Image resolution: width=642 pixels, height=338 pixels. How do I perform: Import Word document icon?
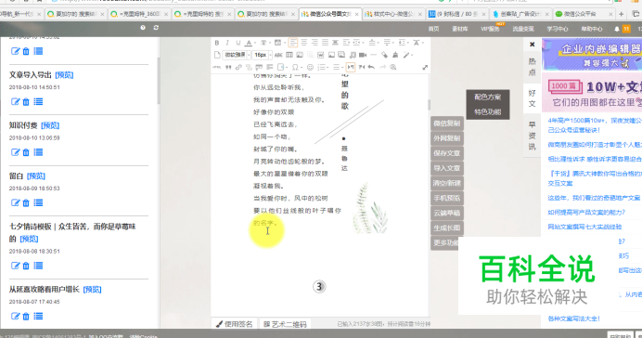[321, 55]
